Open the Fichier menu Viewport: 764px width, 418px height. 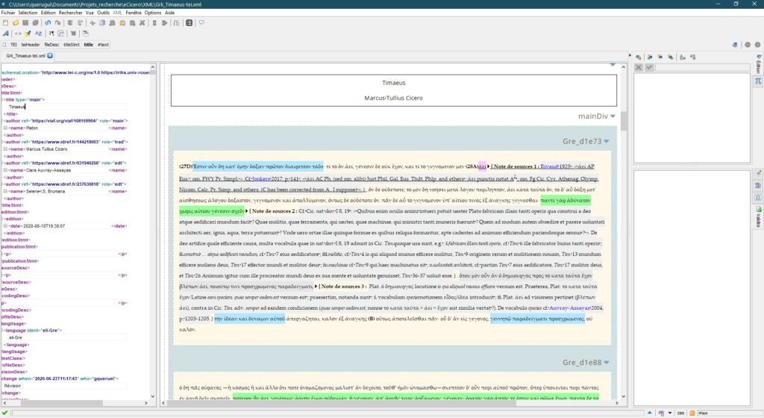pos(7,13)
